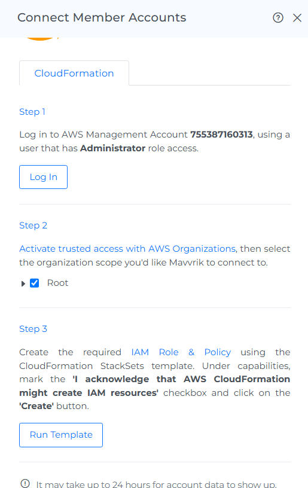Click the bold 'I acknowledge that AWS CloudFormation' text

click(181, 379)
